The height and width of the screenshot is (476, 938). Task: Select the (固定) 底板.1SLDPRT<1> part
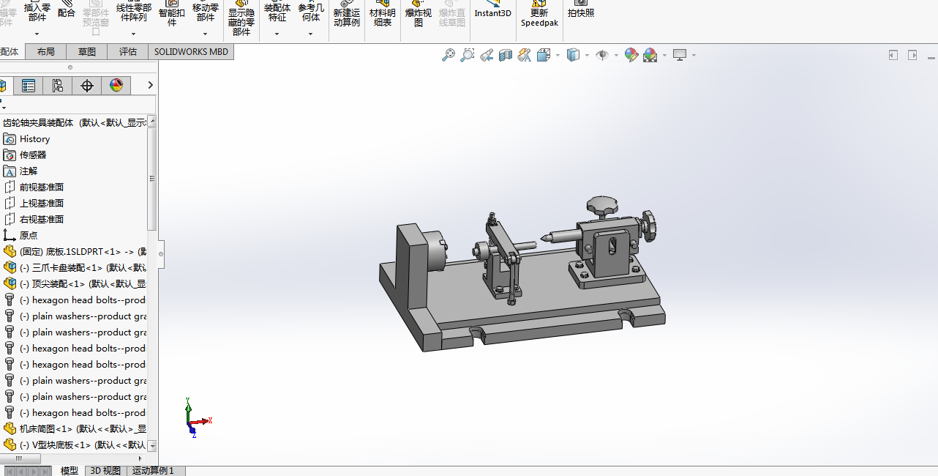(x=75, y=252)
